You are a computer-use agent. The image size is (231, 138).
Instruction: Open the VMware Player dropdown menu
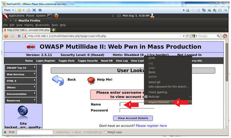pyautogui.click(x=9, y=10)
